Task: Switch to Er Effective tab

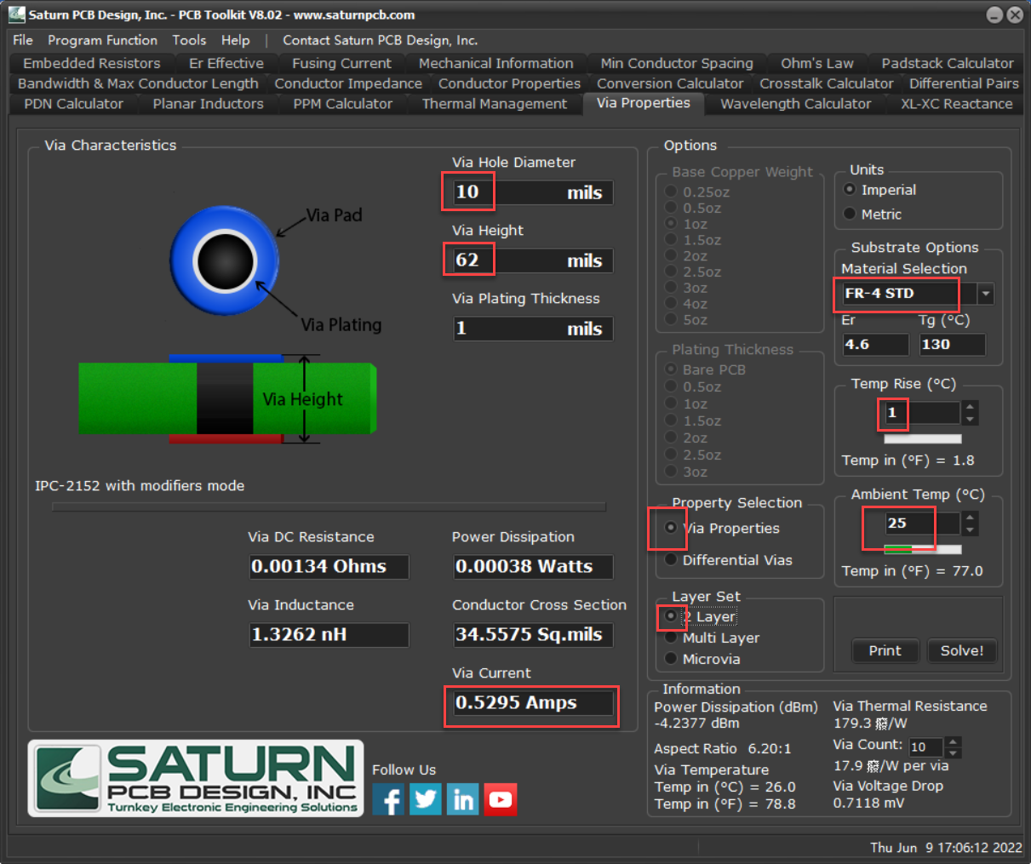Action: click(226, 63)
